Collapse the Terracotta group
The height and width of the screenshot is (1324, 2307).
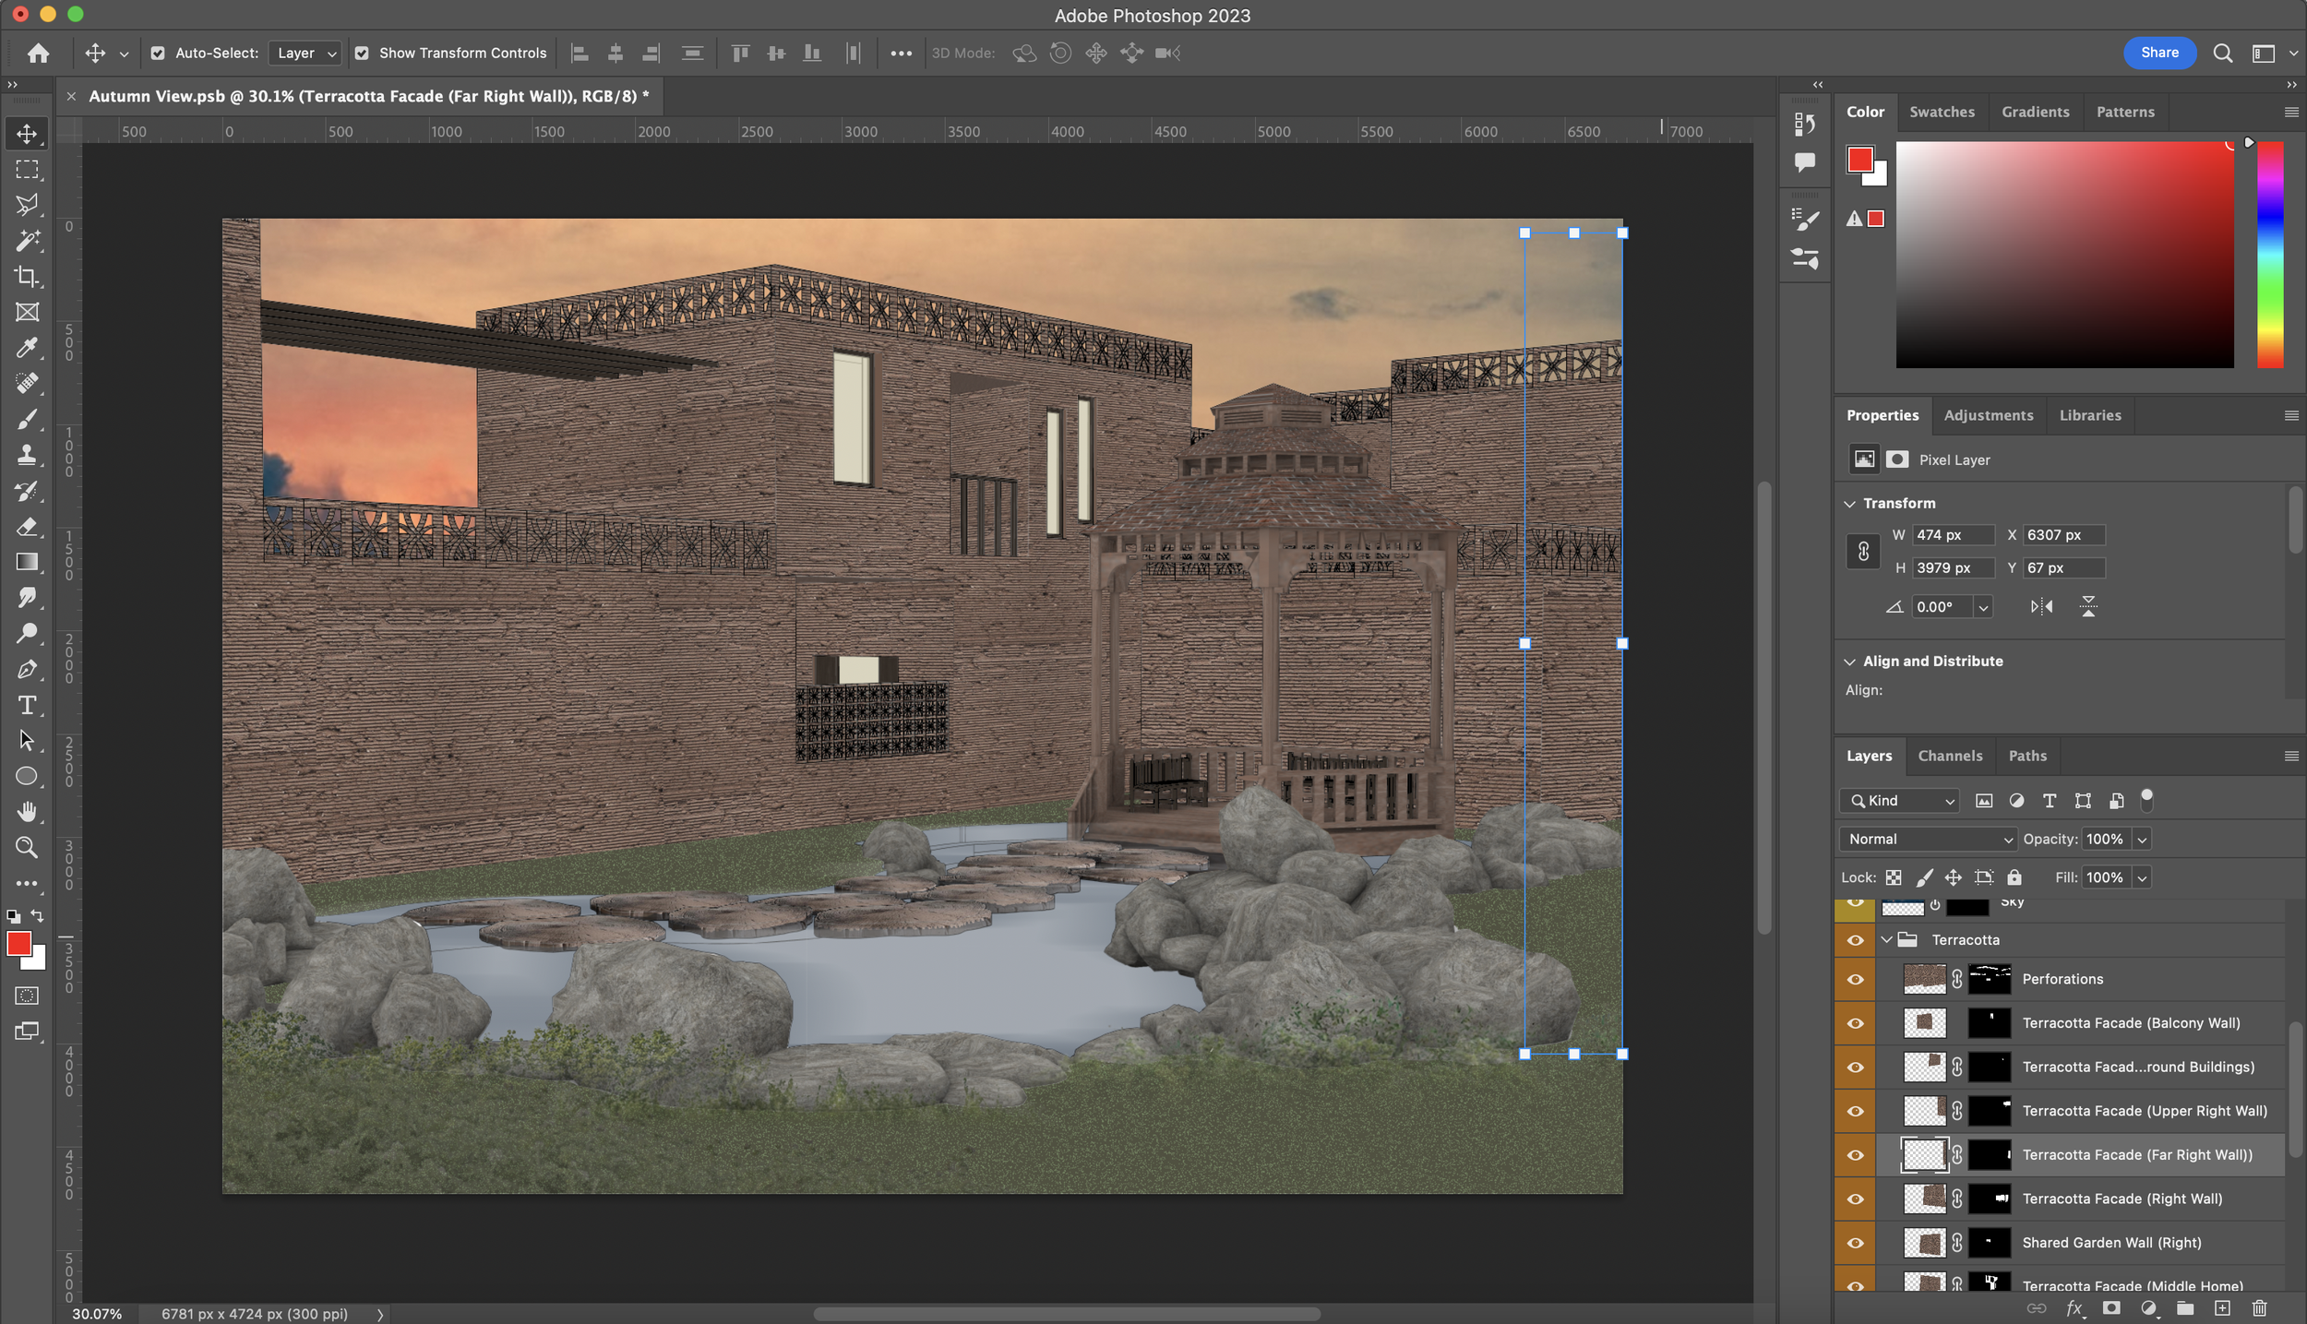pos(1886,940)
